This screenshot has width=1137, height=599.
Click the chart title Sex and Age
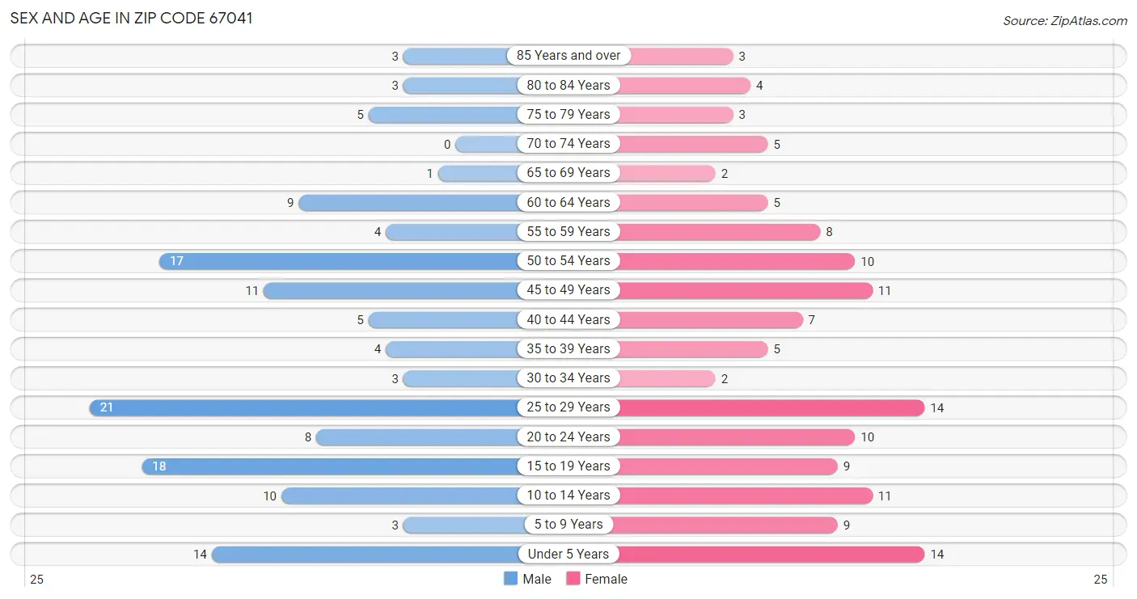pyautogui.click(x=131, y=18)
